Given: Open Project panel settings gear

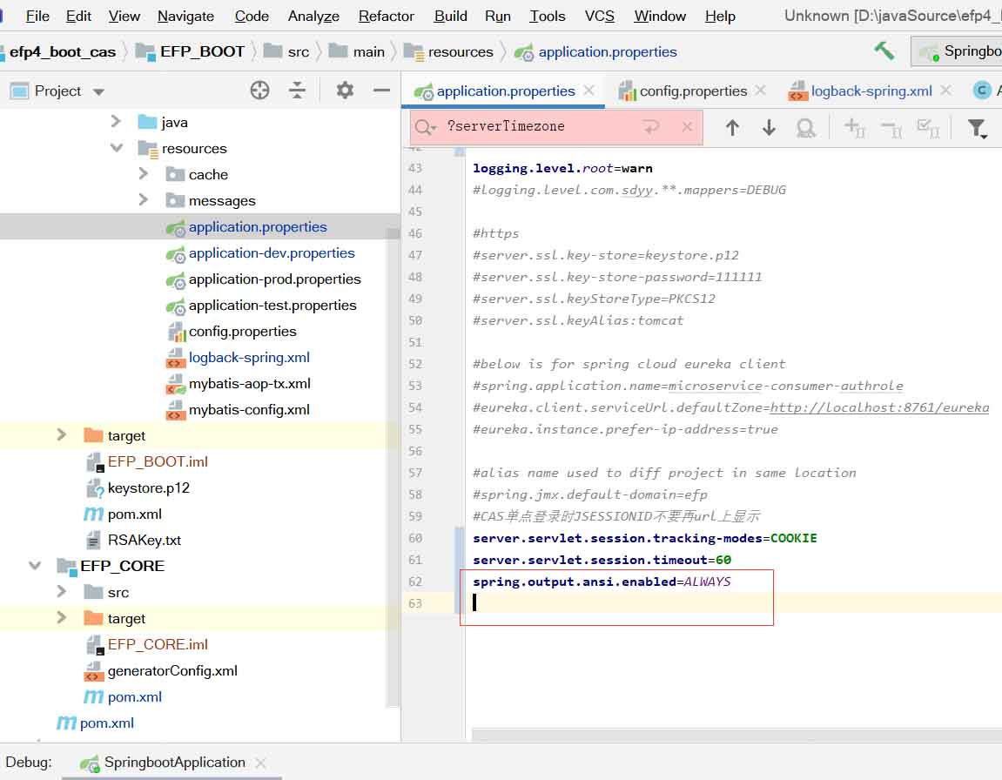Looking at the screenshot, I should [345, 91].
